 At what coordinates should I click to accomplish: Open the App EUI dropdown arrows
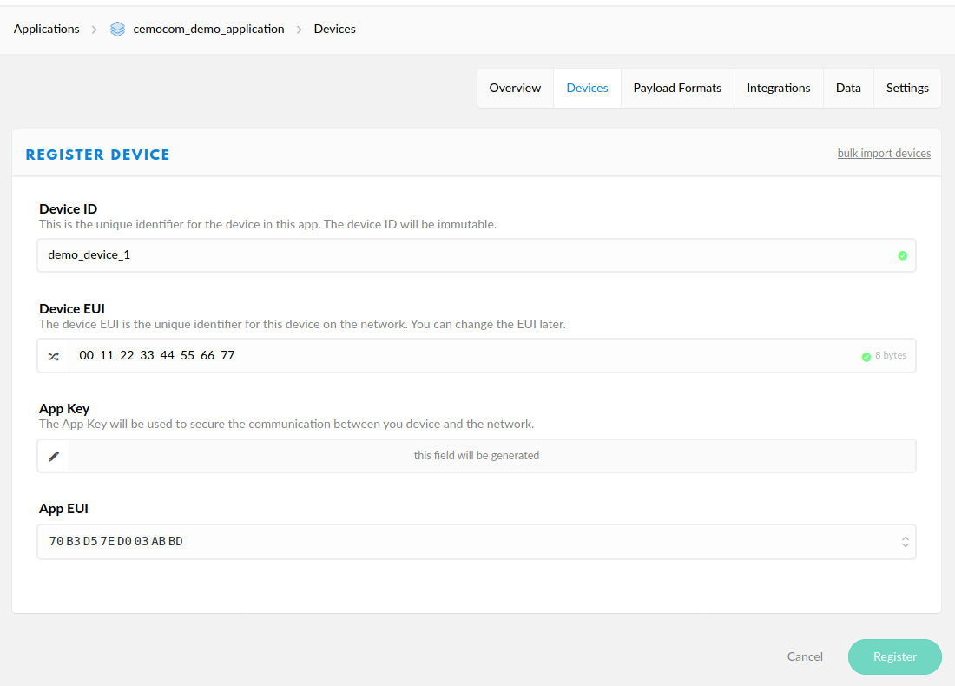click(x=905, y=542)
